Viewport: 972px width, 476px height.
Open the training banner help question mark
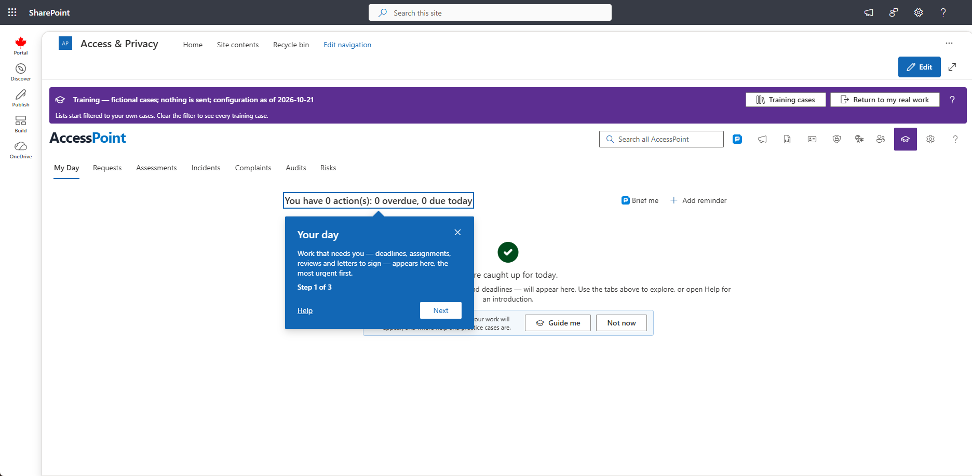click(x=952, y=100)
